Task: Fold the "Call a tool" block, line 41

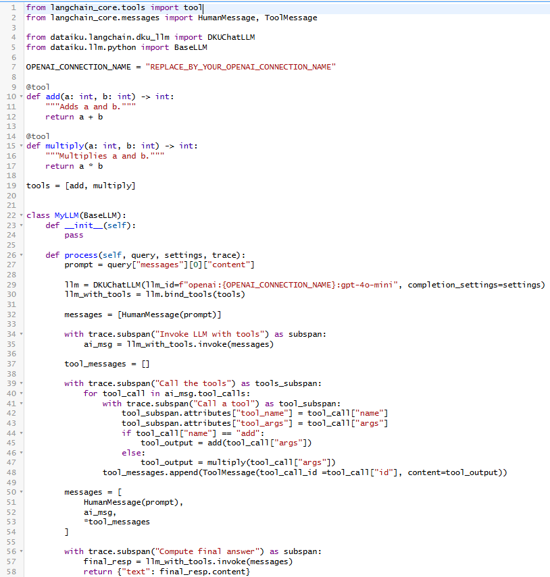Action: tap(22, 404)
